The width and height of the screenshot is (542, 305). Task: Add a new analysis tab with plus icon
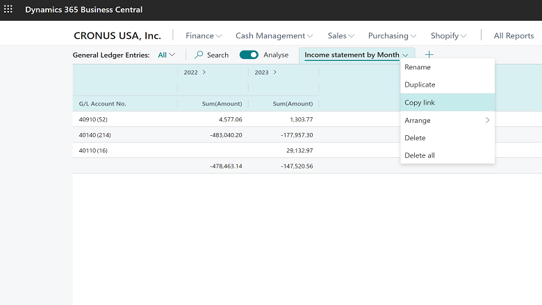pos(429,55)
